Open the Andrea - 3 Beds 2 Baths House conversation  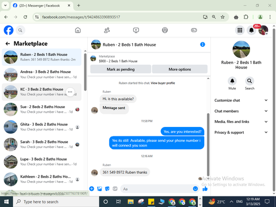[41, 75]
